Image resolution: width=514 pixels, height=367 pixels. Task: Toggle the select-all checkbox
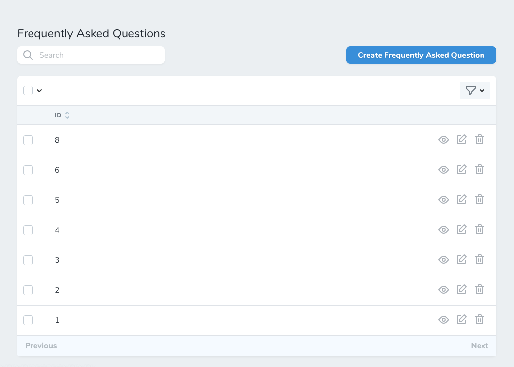pyautogui.click(x=28, y=91)
